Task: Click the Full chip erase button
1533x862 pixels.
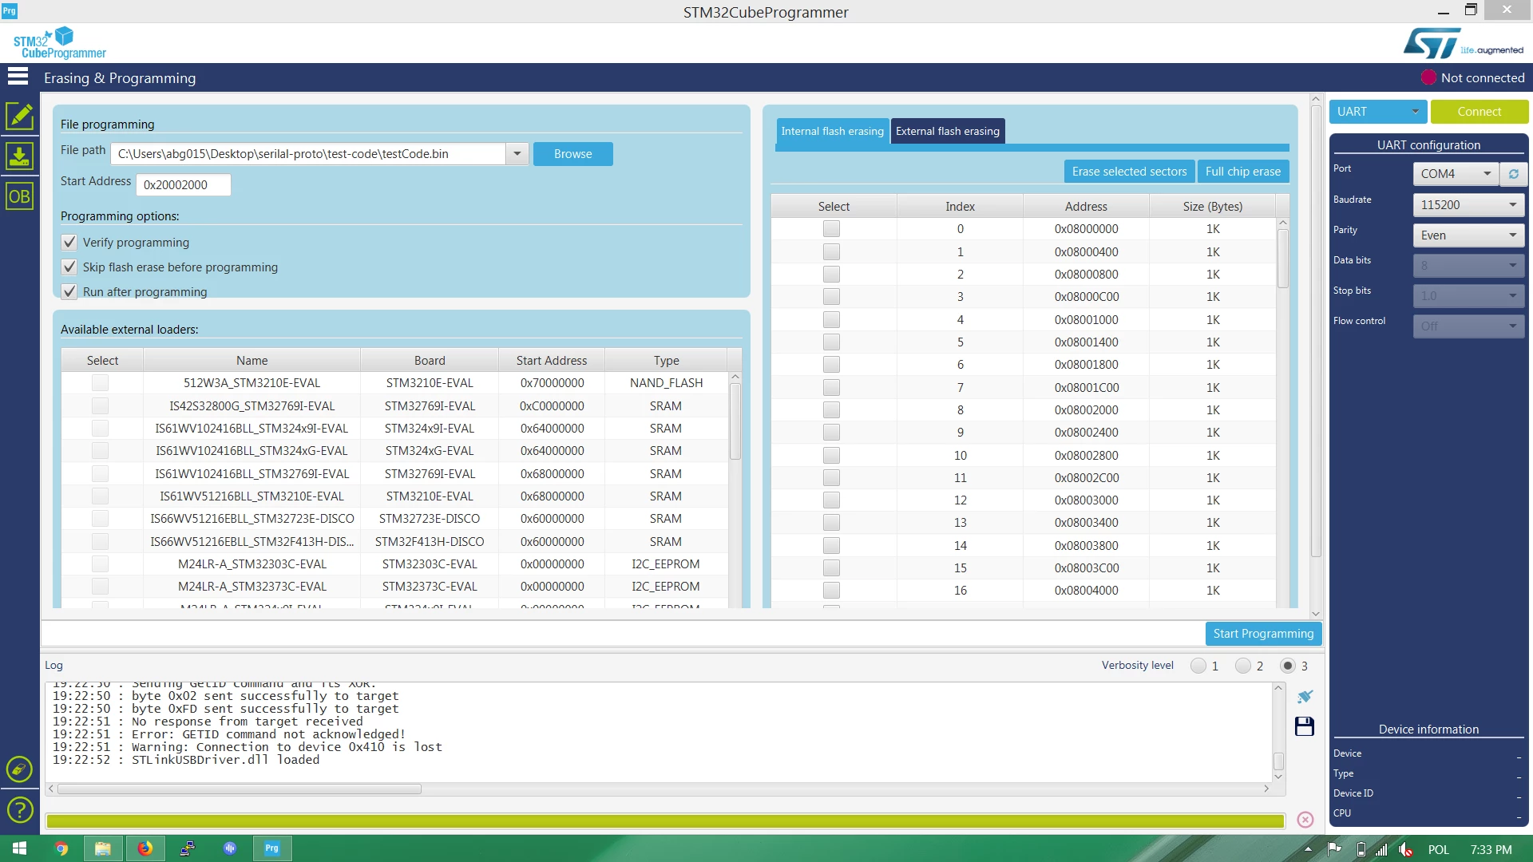Action: point(1242,172)
